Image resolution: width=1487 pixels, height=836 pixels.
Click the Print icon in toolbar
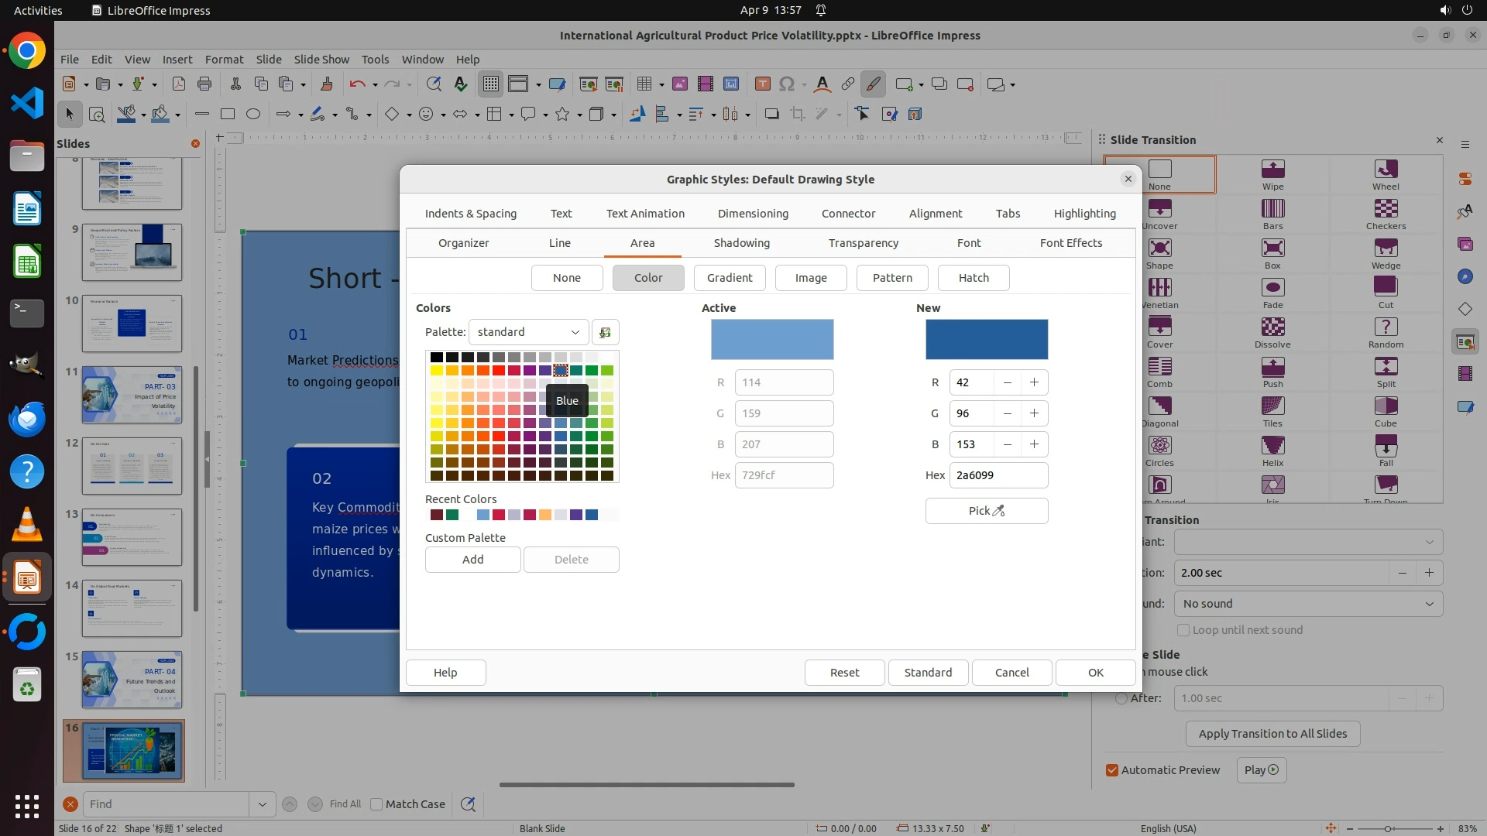204,84
